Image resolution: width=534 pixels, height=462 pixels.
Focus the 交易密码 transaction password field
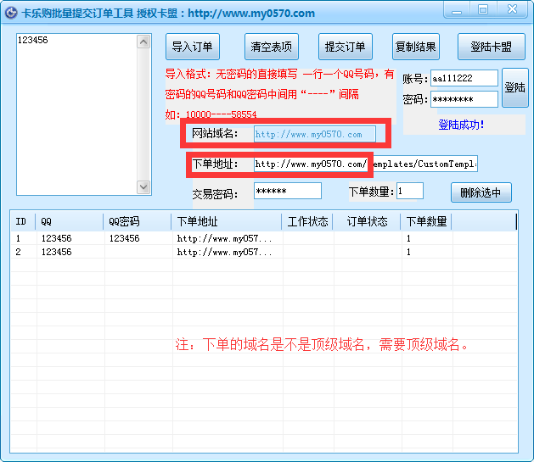(x=287, y=191)
